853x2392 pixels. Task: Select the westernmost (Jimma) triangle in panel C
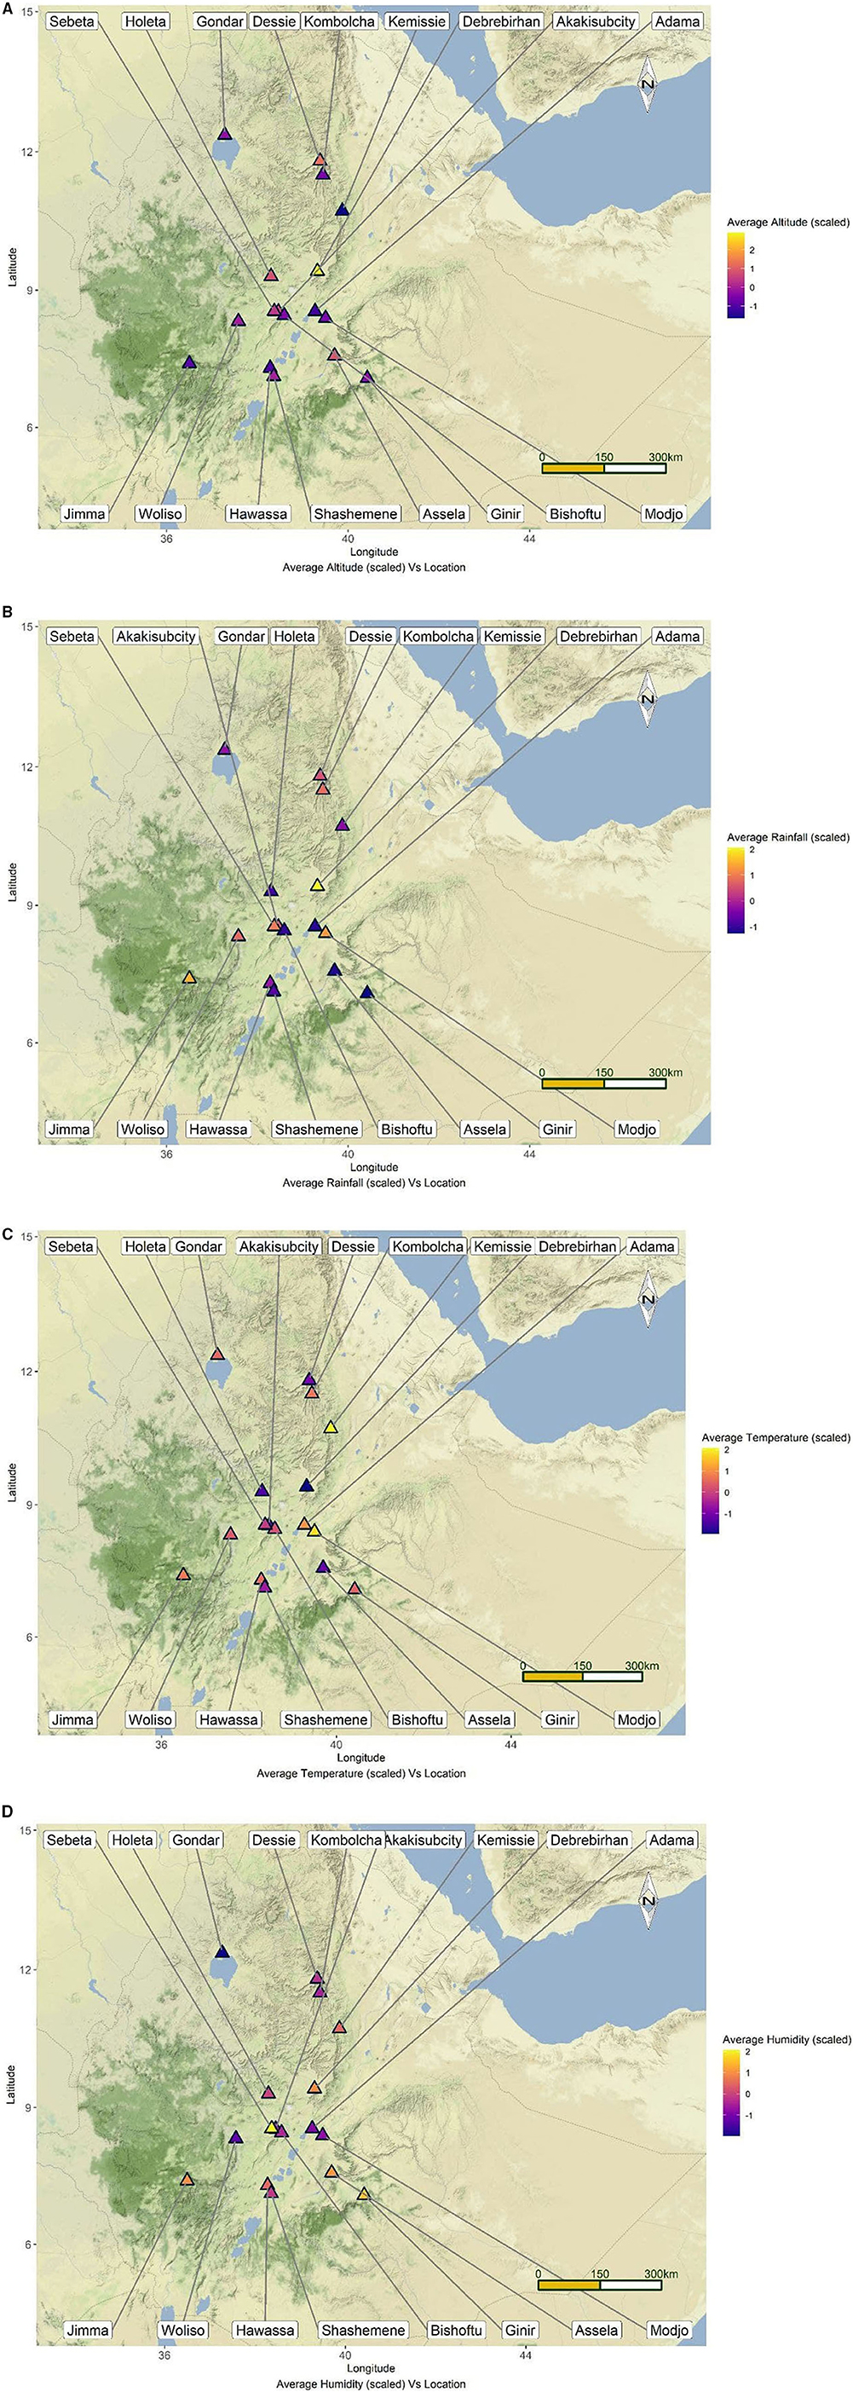[184, 1574]
